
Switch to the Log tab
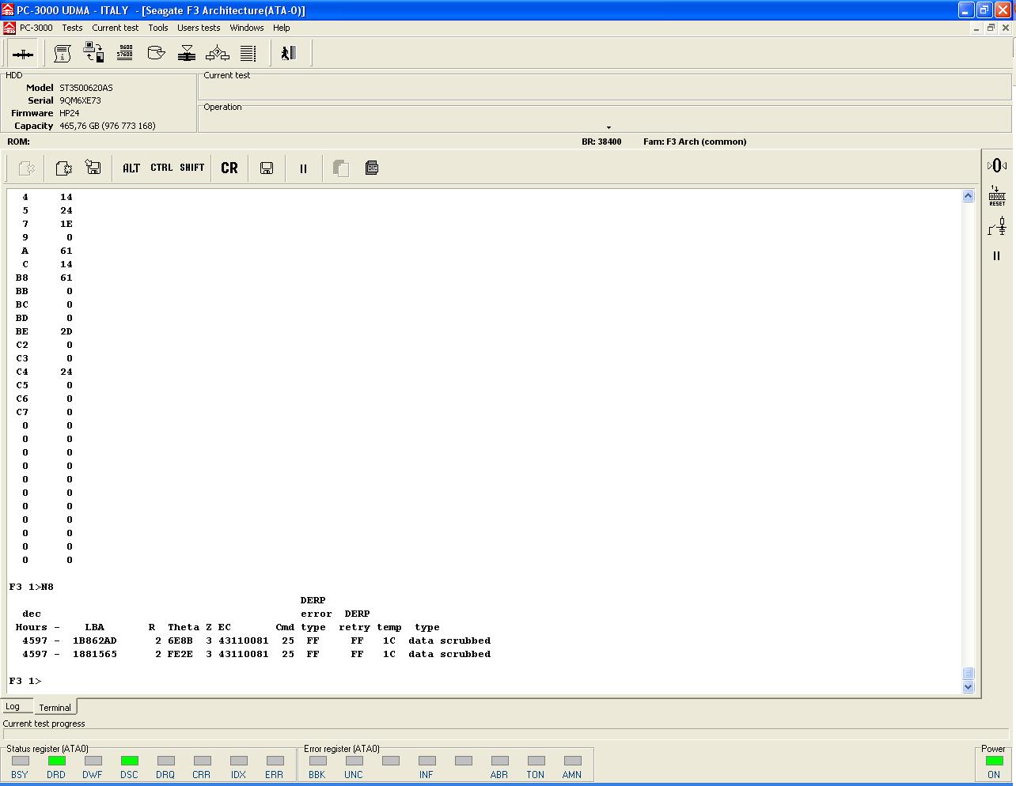pyautogui.click(x=13, y=706)
